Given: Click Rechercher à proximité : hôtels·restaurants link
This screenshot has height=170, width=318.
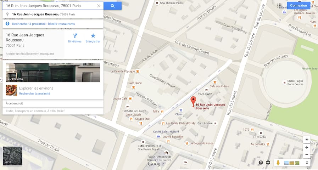Looking at the screenshot, I should click(x=43, y=24).
